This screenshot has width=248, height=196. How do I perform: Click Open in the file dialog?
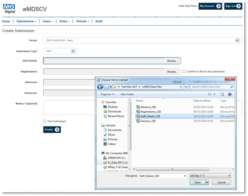point(198,182)
